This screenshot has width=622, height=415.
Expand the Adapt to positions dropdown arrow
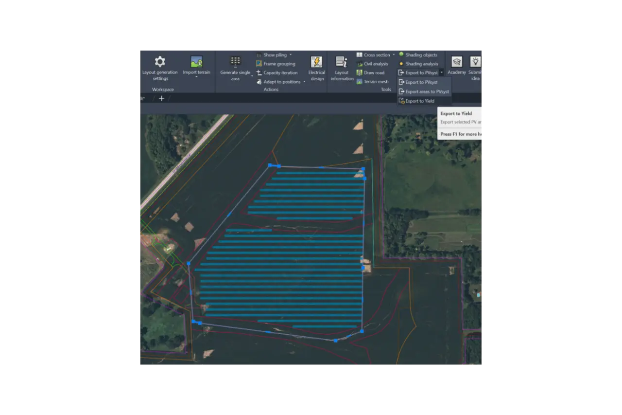point(304,82)
